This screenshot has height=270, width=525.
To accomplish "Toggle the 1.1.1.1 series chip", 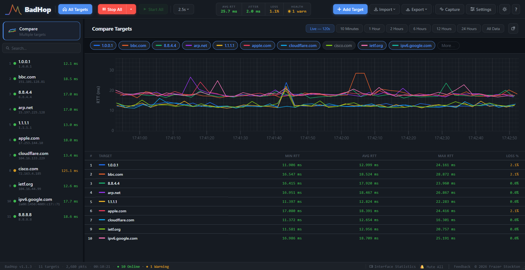I will point(225,46).
